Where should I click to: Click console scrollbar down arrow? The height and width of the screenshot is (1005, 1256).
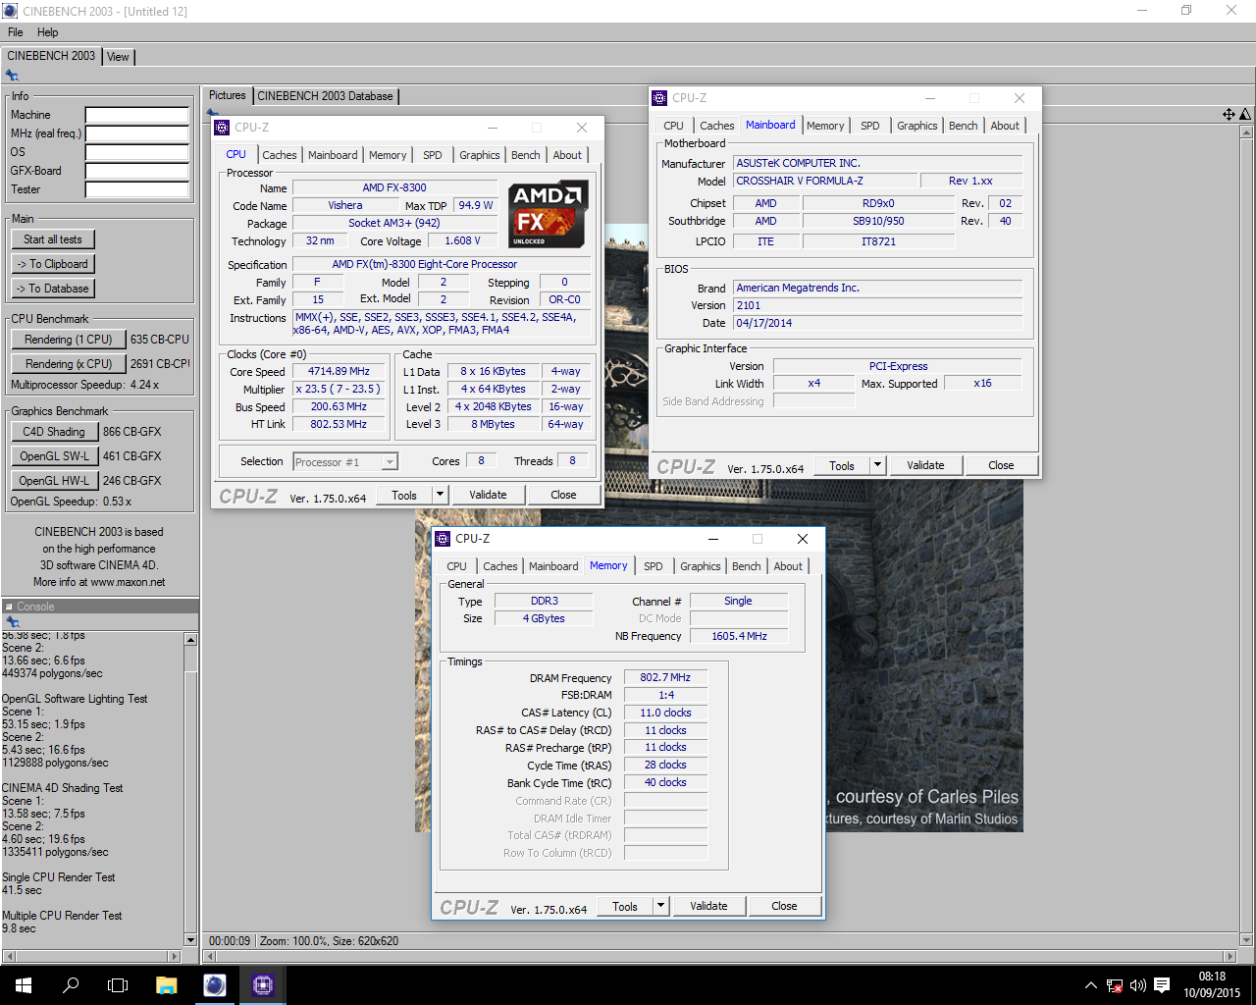point(190,939)
